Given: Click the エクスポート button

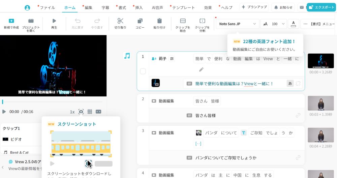Looking at the screenshot, I should click(321, 7).
